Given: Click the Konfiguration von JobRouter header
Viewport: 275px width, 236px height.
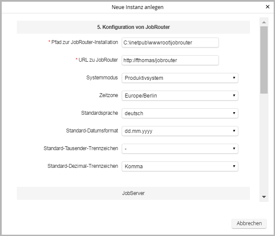Looking at the screenshot, I should (133, 27).
